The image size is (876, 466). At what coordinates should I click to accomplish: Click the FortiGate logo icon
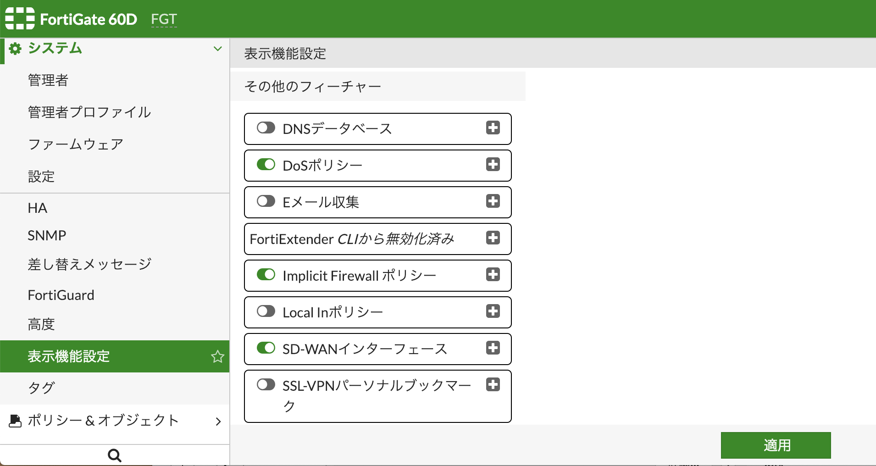pos(20,18)
